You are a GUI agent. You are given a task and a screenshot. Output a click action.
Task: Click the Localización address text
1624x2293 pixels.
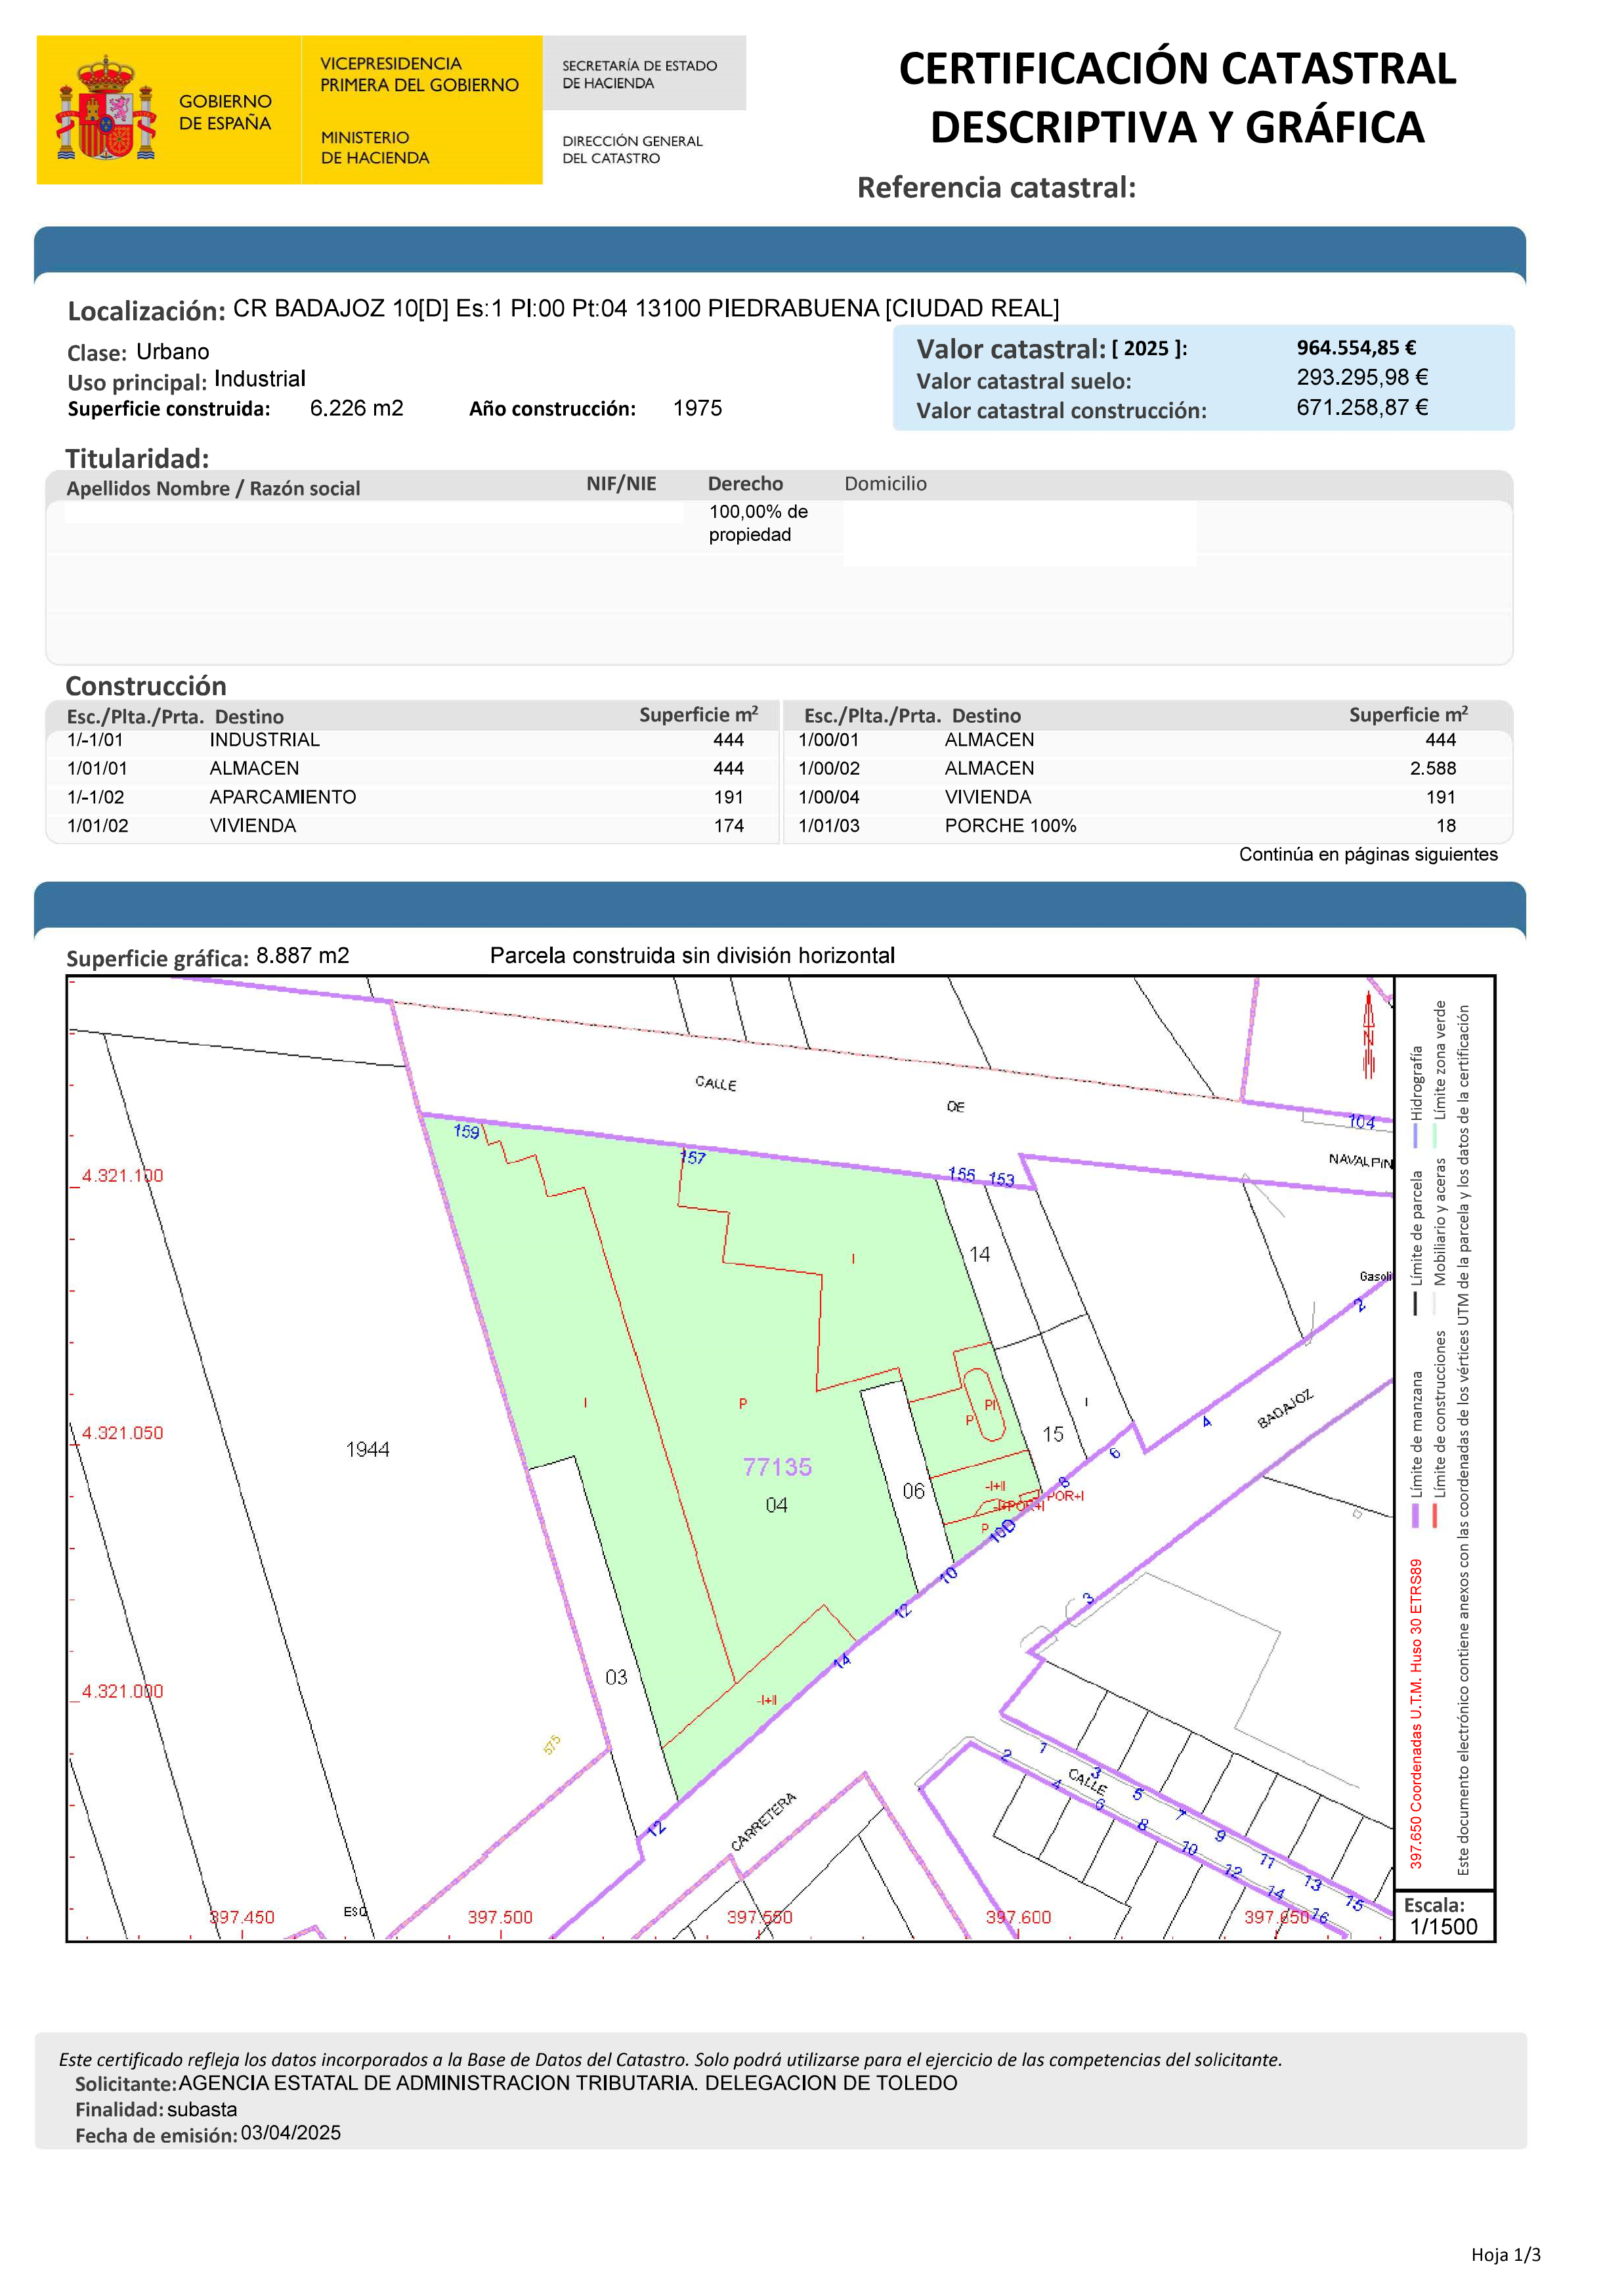coord(646,308)
